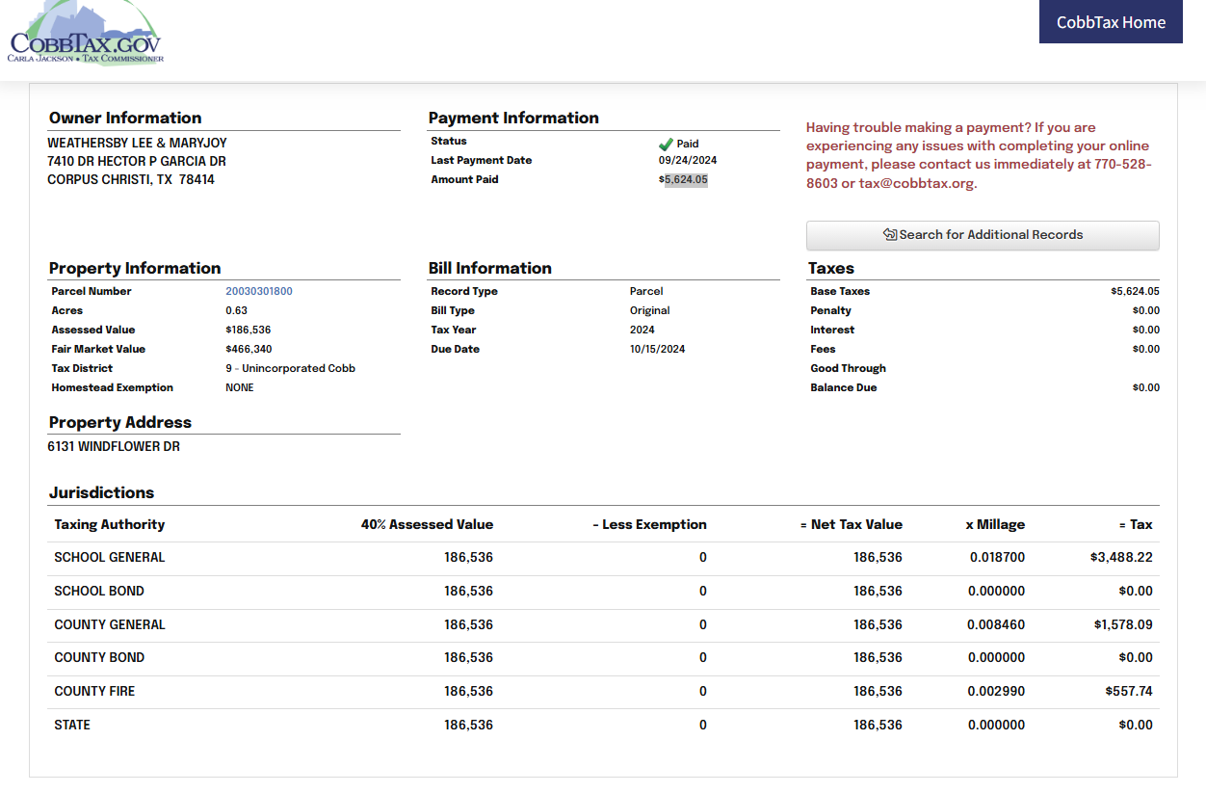Click the Taxing Authority column header
1206x793 pixels.
(110, 525)
